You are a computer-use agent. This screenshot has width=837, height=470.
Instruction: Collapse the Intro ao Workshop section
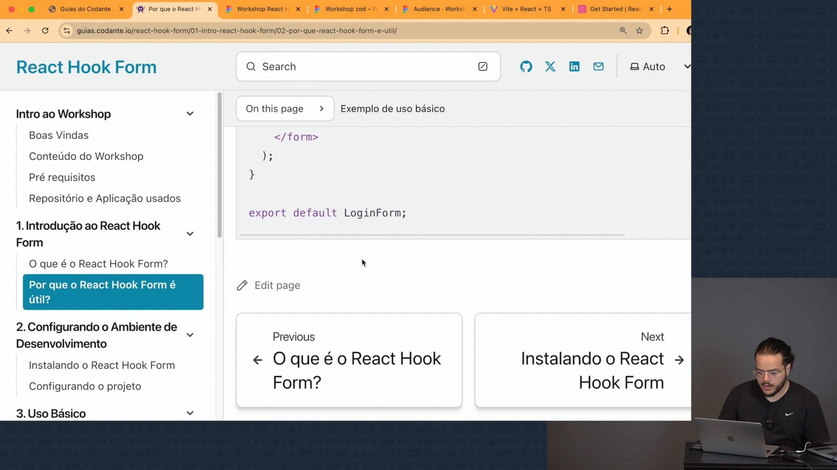click(190, 114)
